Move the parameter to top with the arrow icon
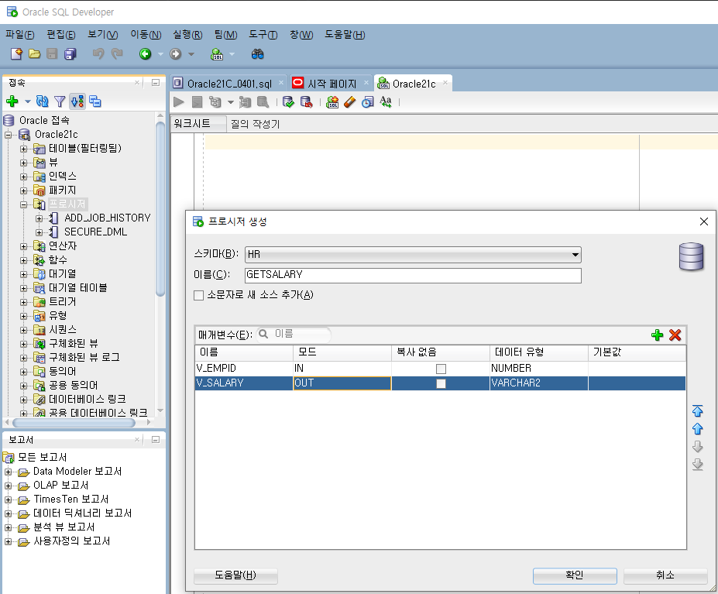718x594 pixels. [697, 410]
